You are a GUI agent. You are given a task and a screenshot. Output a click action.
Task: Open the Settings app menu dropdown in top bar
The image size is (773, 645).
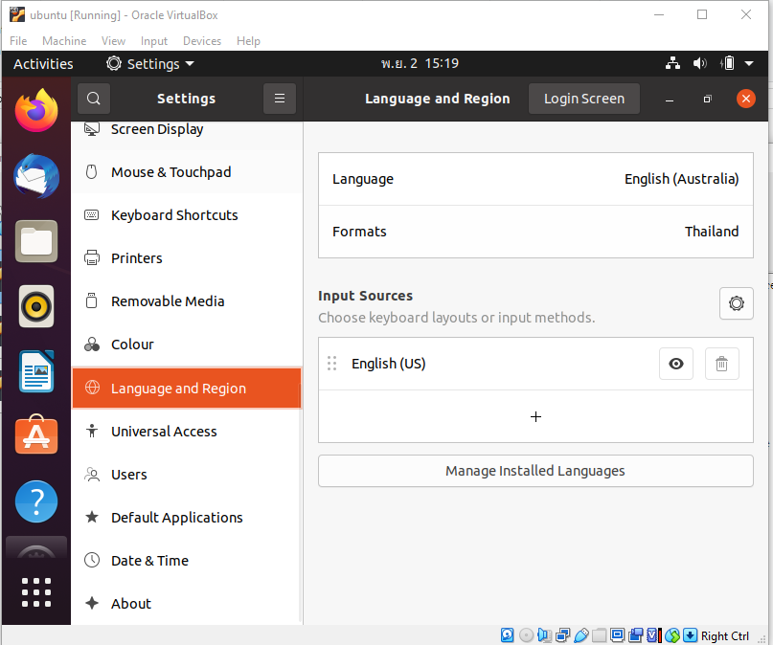click(x=149, y=64)
